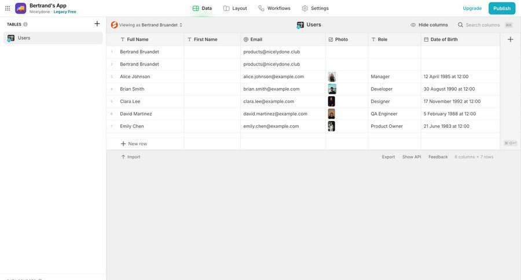Select david.martinez@example.com email cell
Image resolution: width=521 pixels, height=280 pixels.
tap(283, 113)
